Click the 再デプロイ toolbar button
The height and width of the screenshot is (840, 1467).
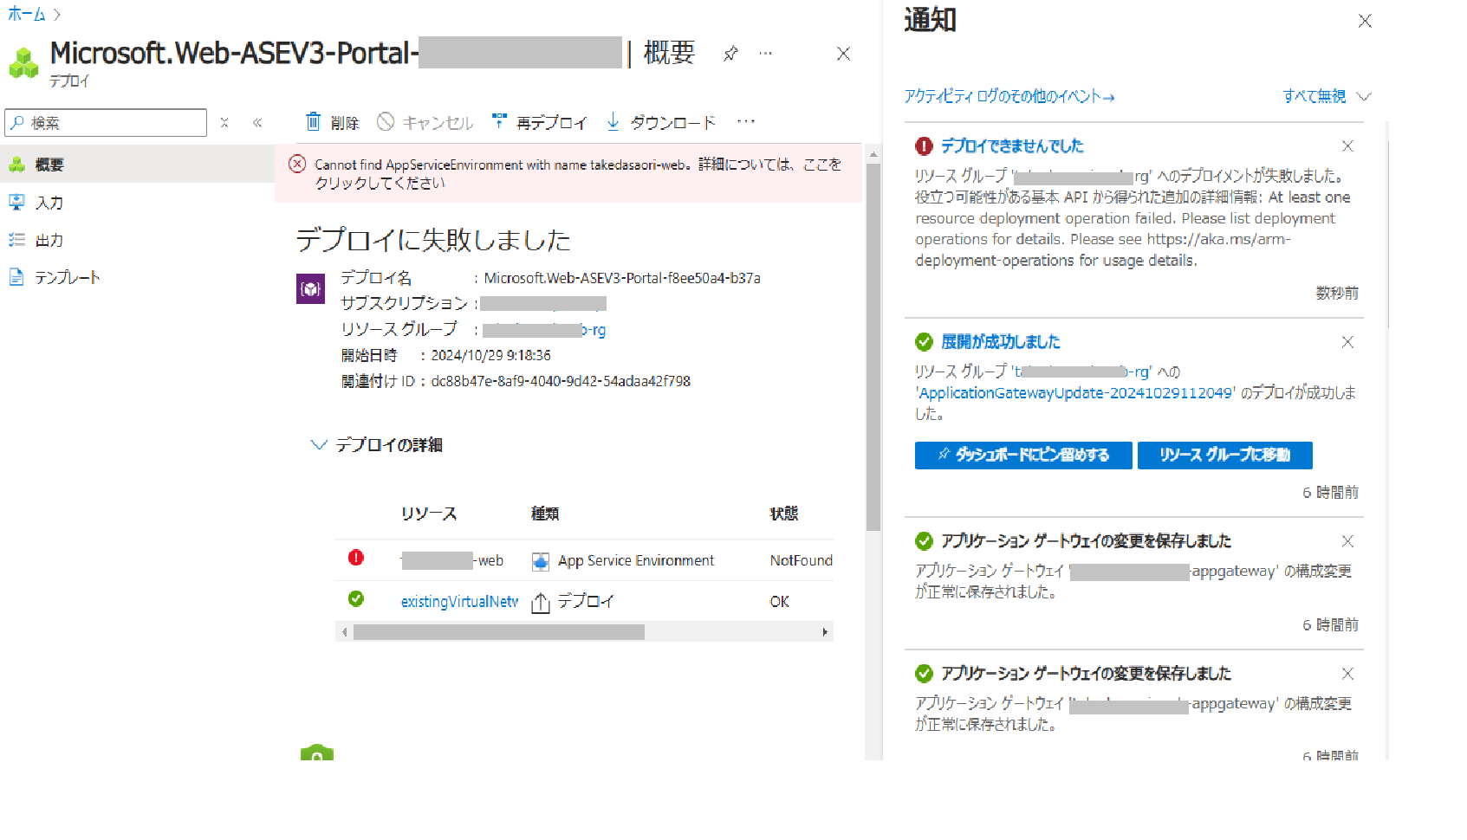coord(539,122)
